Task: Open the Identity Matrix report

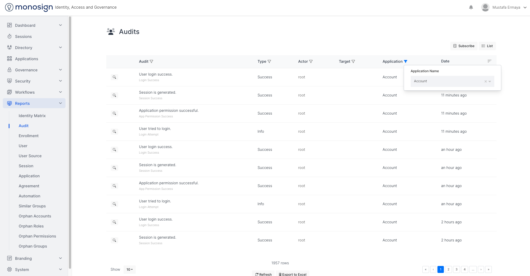Action: click(x=32, y=116)
